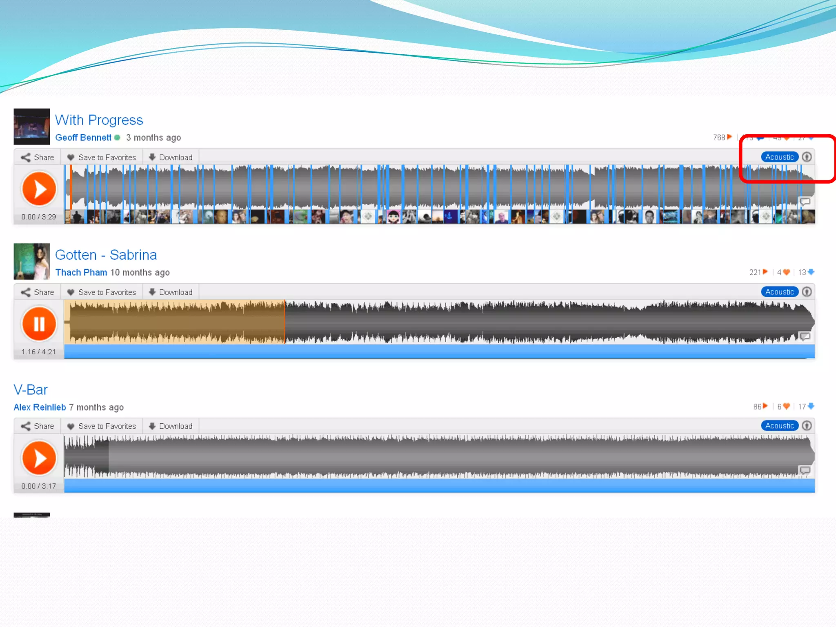Screen dimensions: 836x627
Task: Open comment bubble on Gotten - Sabrina waveform
Action: pos(805,336)
